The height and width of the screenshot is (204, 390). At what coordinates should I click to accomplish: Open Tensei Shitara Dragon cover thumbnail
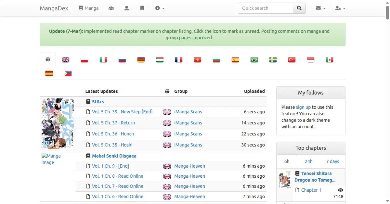pos(285,179)
